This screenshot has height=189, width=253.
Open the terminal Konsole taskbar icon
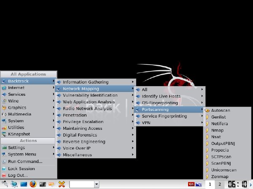click(x=43, y=184)
